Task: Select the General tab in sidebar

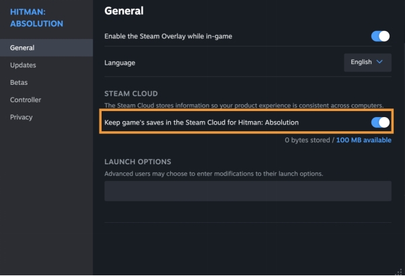Action: (46, 48)
